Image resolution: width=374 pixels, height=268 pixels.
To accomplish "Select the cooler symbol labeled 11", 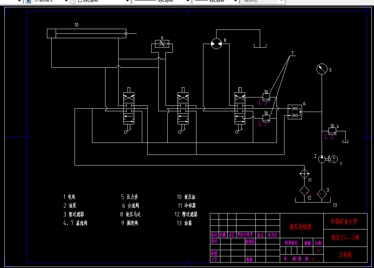I will 305,174.
